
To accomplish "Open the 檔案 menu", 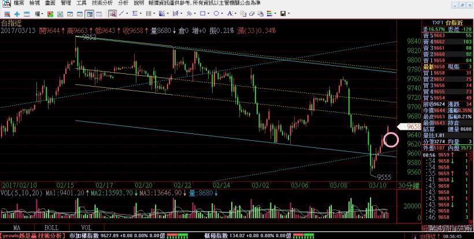I will click(x=8, y=3).
